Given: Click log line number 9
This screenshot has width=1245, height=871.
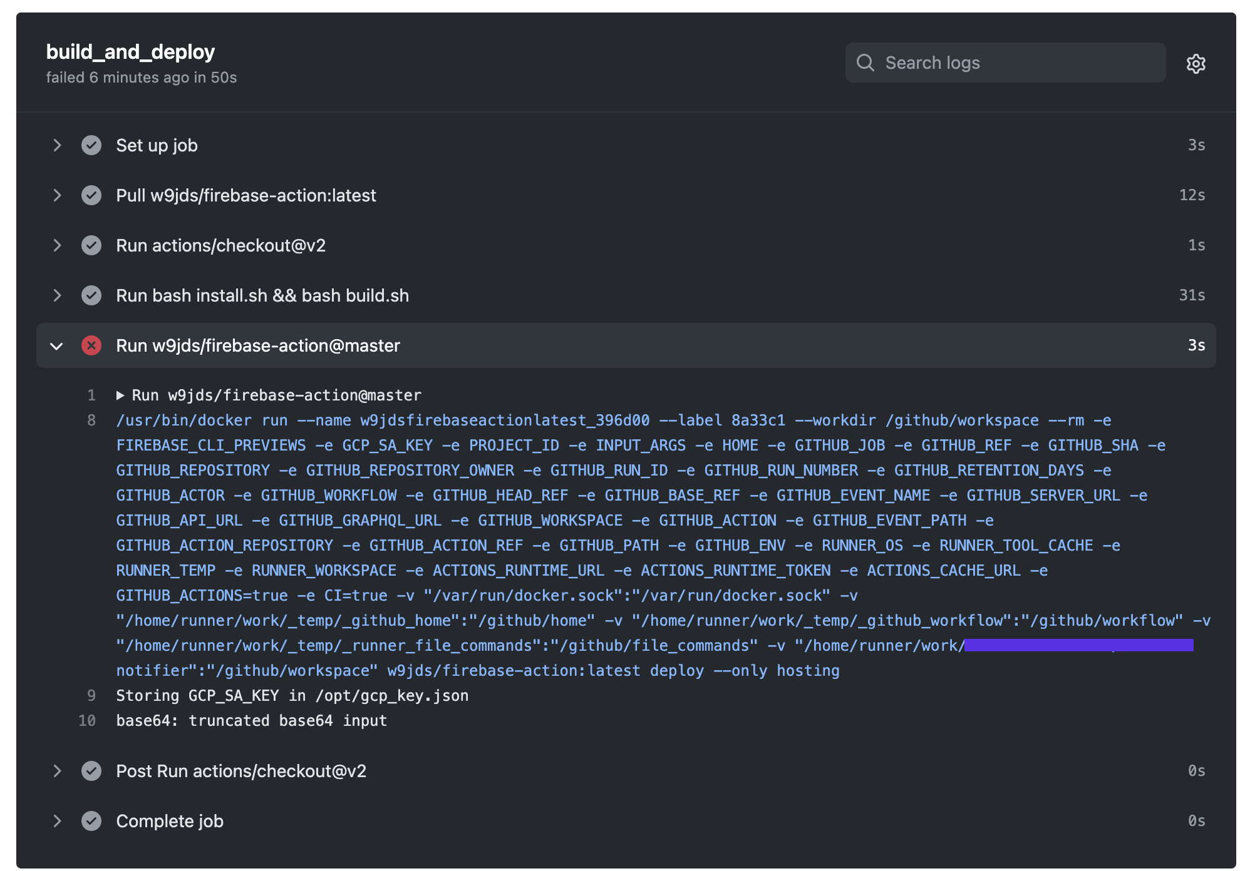Looking at the screenshot, I should (x=91, y=696).
